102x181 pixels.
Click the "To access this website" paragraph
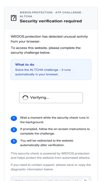[46, 50]
